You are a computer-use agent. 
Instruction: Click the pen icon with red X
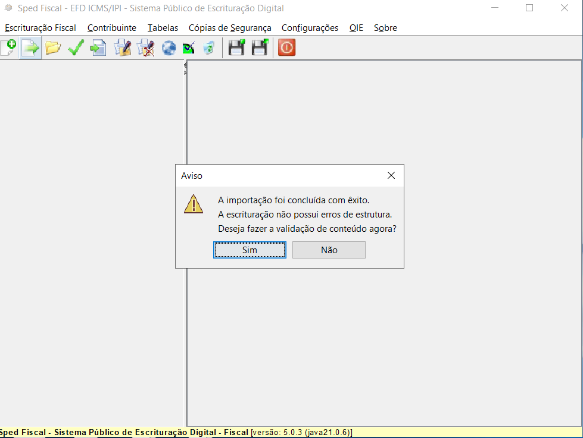coord(145,48)
